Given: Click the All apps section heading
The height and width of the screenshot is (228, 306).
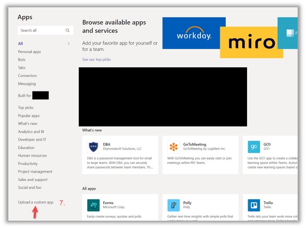Looking at the screenshot, I should [x=89, y=189].
